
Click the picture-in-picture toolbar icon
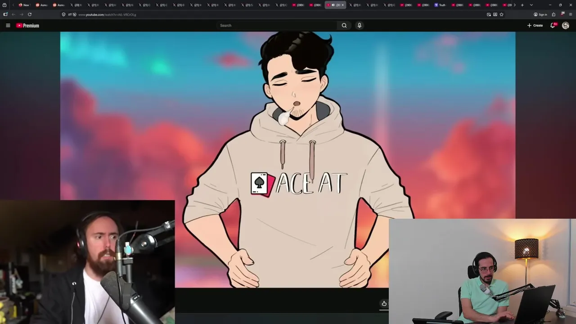[x=489, y=14]
